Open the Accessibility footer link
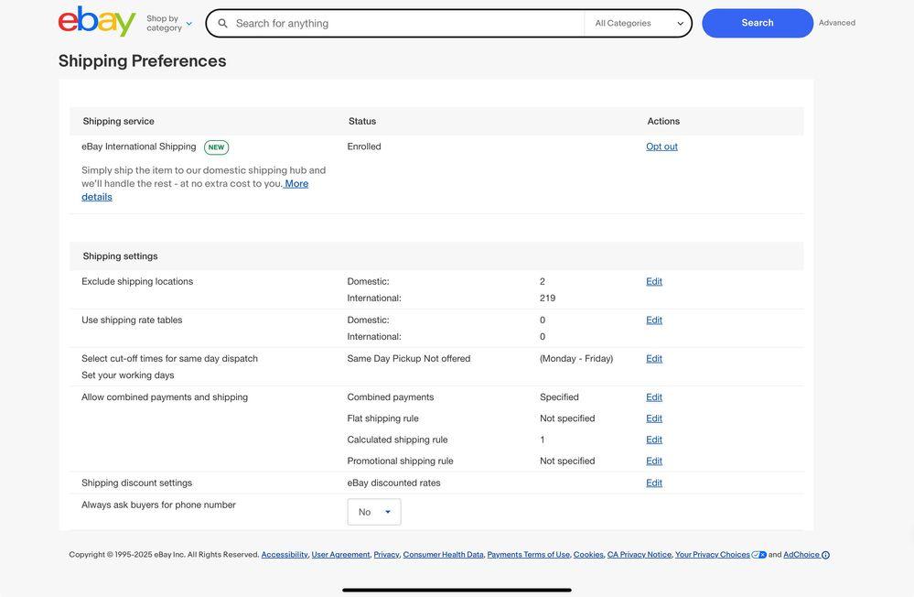The width and height of the screenshot is (914, 597). (285, 554)
